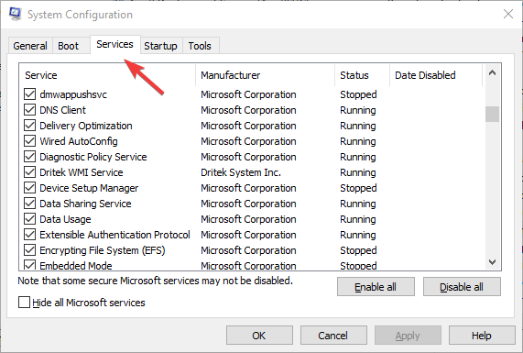This screenshot has width=523, height=353.
Task: Toggle Device Setup Manager checkbox
Action: [x=29, y=188]
